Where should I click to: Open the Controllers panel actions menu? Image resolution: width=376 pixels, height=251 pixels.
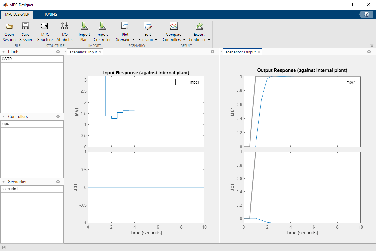point(58,117)
